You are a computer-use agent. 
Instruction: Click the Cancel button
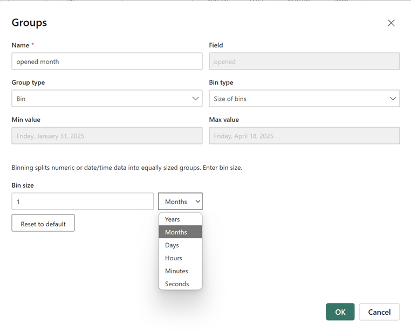coord(379,312)
